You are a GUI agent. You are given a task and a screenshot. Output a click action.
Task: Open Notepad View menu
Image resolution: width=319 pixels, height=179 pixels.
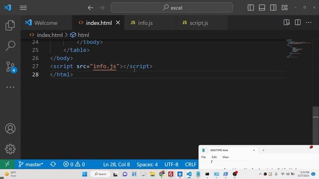tap(225, 157)
